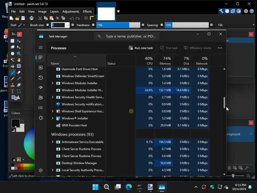This screenshot has width=257, height=193.
Task: Select the Text tool in paint.net
Action: 13,91
